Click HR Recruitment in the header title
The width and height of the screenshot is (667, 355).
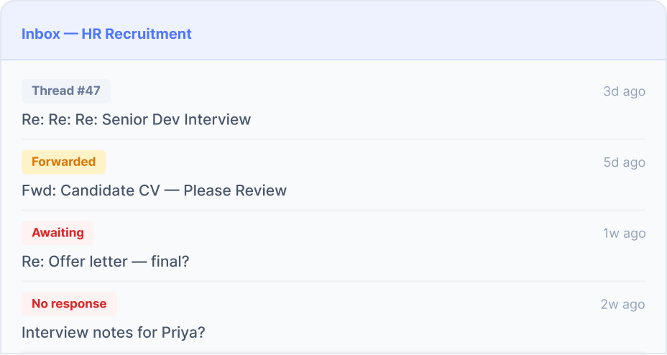[137, 34]
